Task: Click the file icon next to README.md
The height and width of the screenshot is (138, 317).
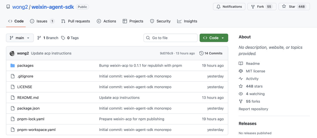Action: click(13, 98)
